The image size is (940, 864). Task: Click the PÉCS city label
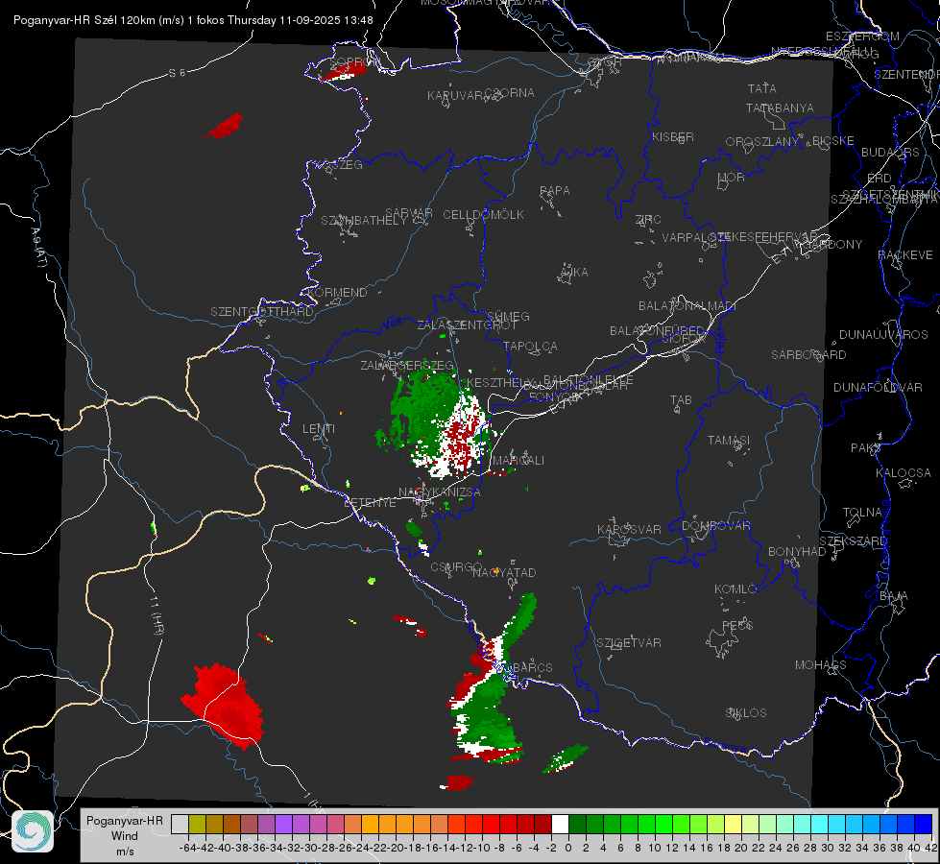[x=737, y=625]
